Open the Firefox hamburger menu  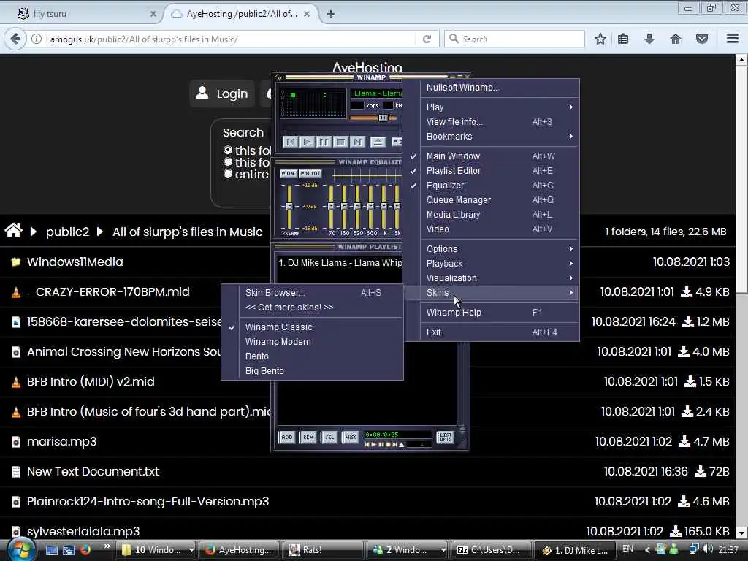(x=733, y=39)
